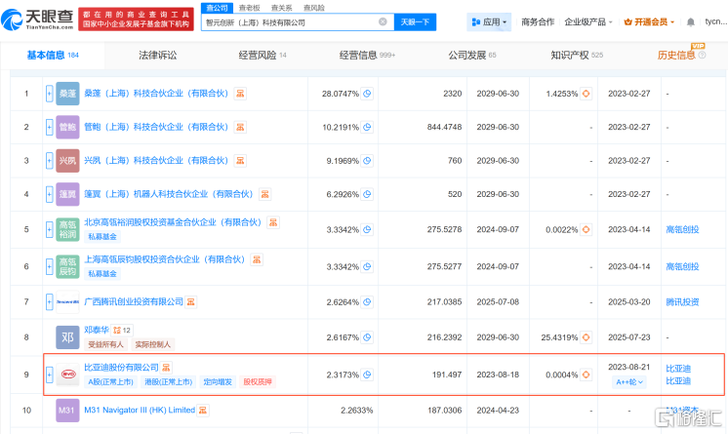
Task: Open the 应用 apps dropdown
Action: coord(489,21)
